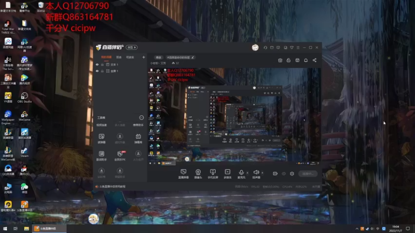The height and width of the screenshot is (233, 415).
Task: Toggle the padlock icon above preview
Action: [288, 60]
